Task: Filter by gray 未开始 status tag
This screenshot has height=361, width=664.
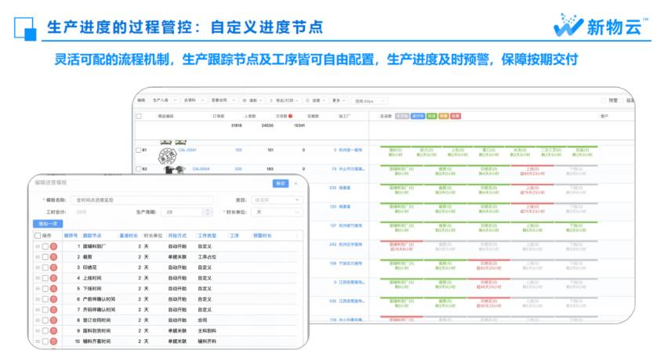Action: click(402, 116)
